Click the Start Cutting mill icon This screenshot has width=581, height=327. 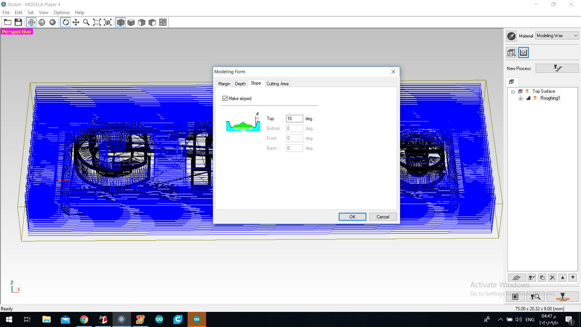coord(562,297)
